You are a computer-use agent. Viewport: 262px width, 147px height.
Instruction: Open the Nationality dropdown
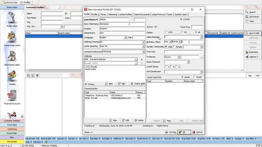pyautogui.click(x=201, y=47)
